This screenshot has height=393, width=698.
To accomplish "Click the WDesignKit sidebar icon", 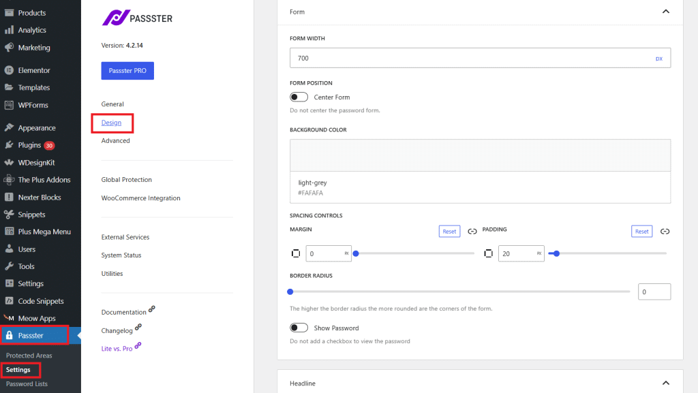I will pos(9,162).
